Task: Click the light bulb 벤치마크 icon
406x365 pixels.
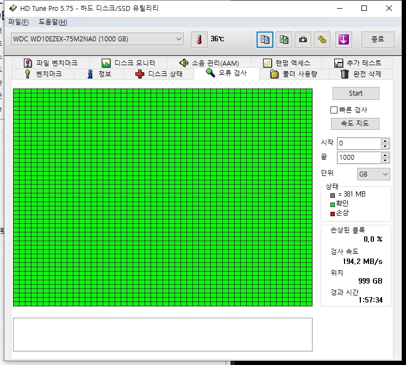Action: click(27, 74)
